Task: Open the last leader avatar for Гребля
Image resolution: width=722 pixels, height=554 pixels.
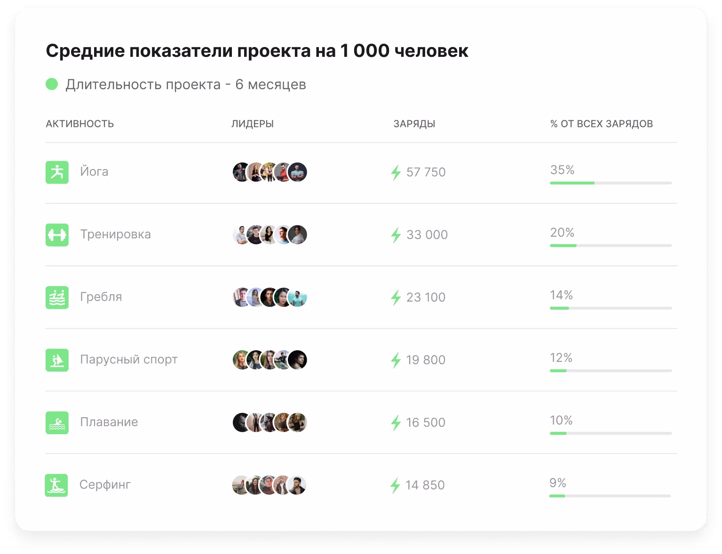Action: pyautogui.click(x=298, y=297)
